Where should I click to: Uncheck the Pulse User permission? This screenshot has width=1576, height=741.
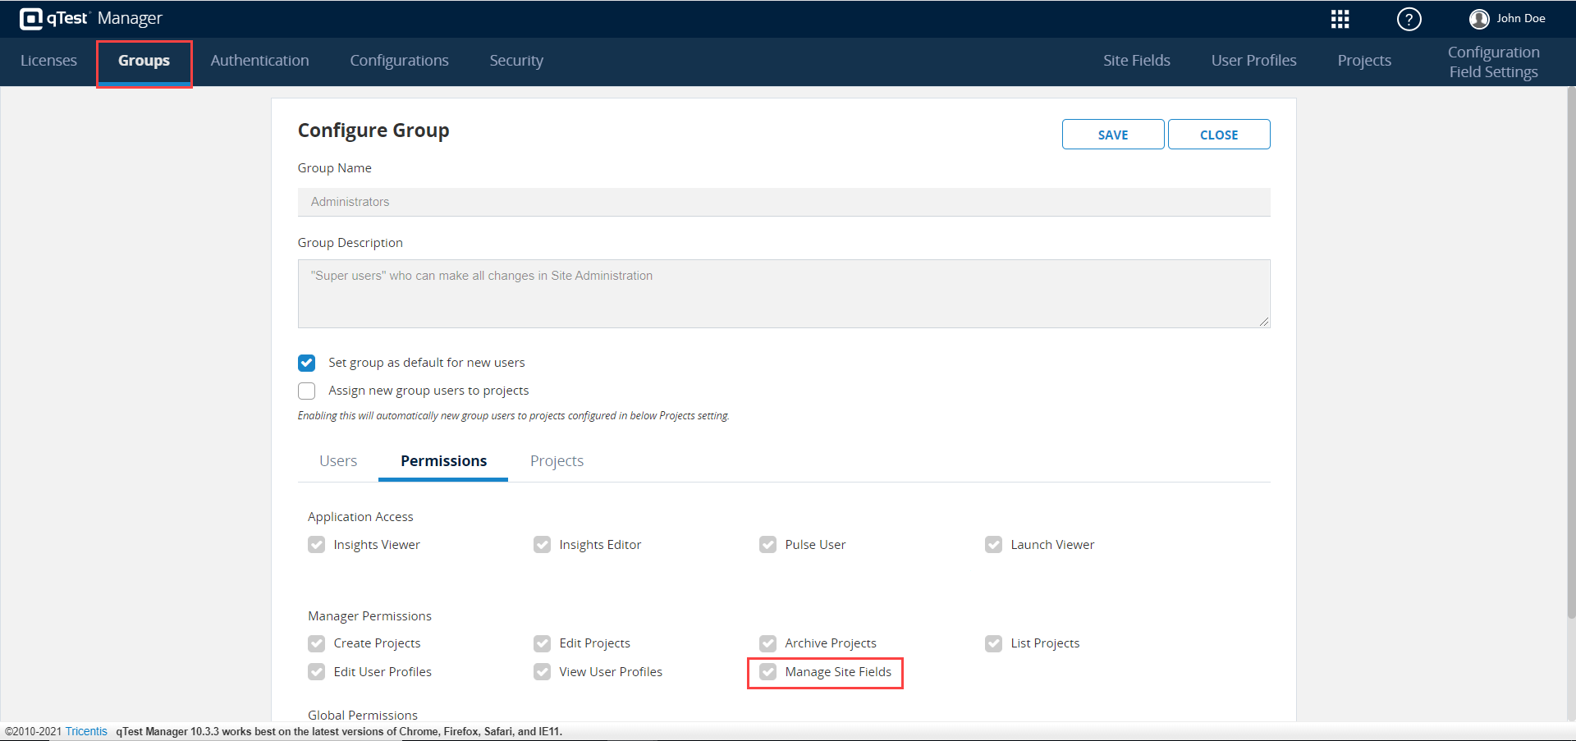coord(767,545)
